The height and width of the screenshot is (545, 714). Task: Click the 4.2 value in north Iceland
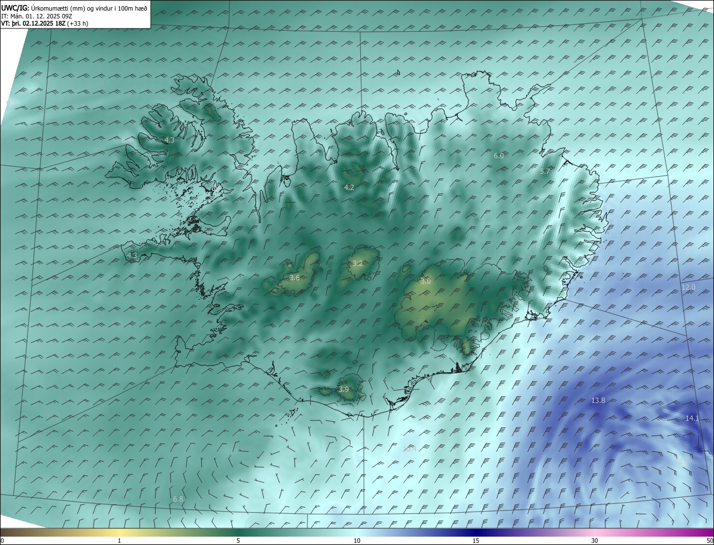point(349,188)
